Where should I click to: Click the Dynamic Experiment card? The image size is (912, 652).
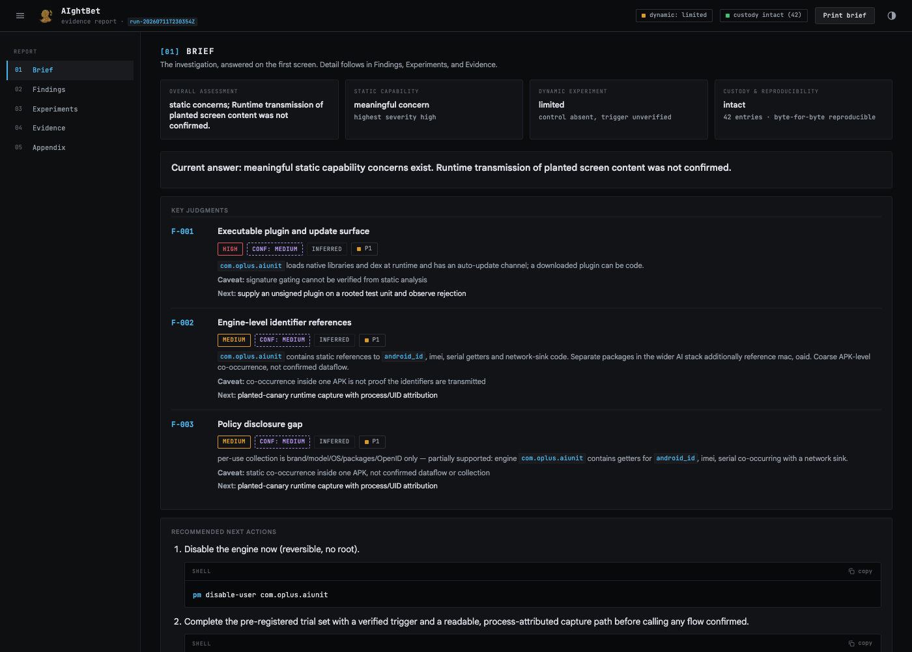pos(619,110)
